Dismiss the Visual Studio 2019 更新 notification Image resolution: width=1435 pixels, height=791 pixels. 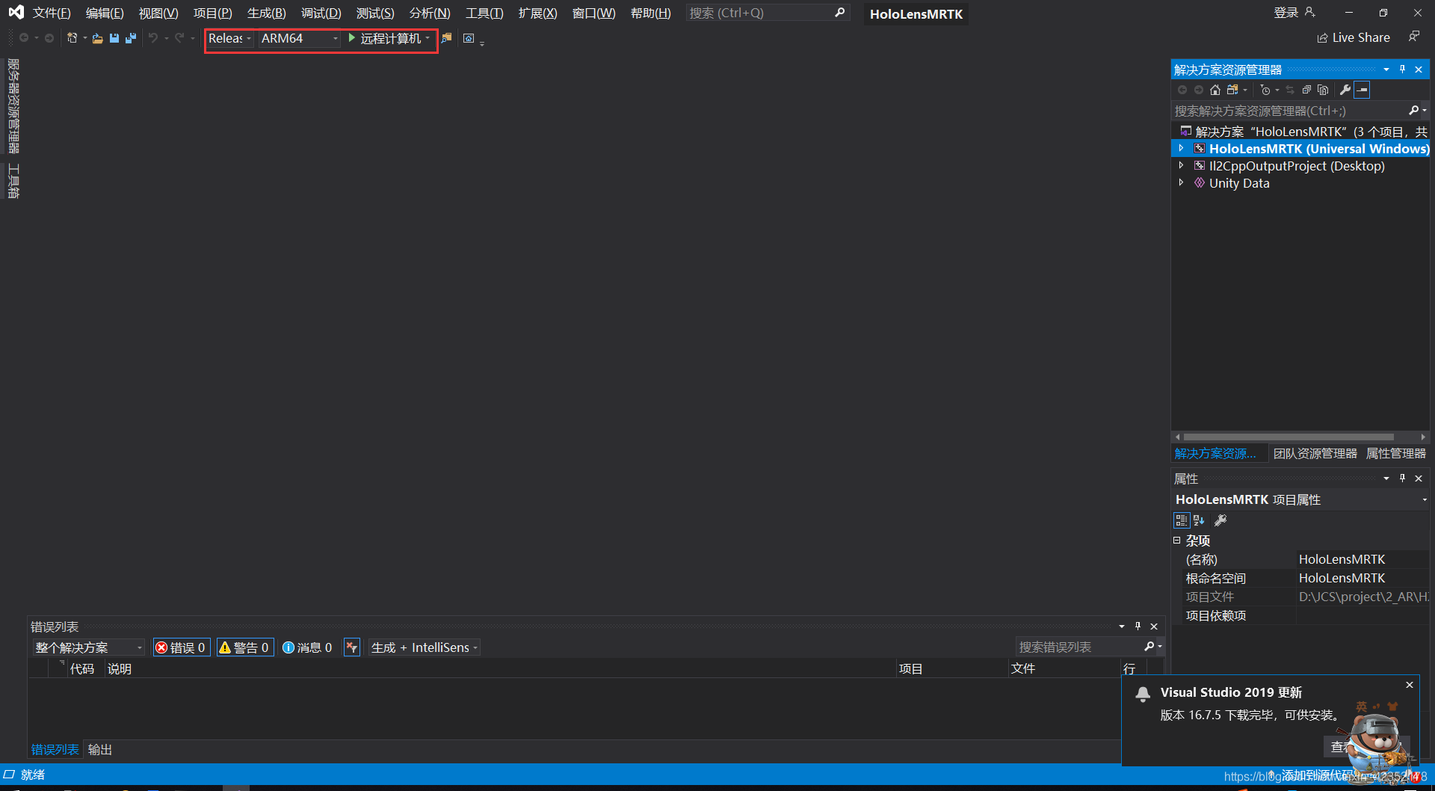point(1410,685)
